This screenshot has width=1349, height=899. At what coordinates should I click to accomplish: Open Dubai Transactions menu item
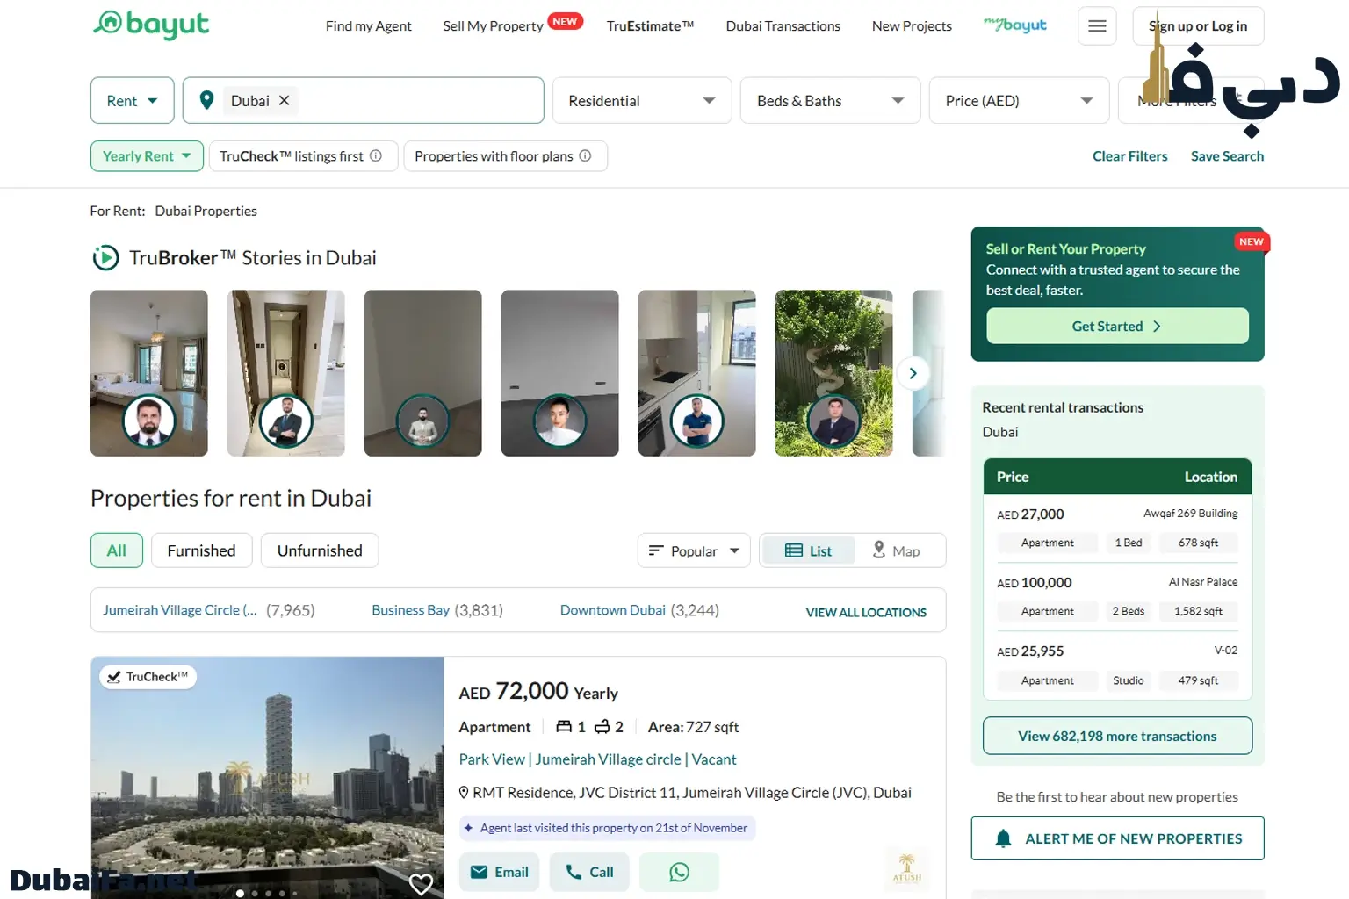[x=783, y=26]
